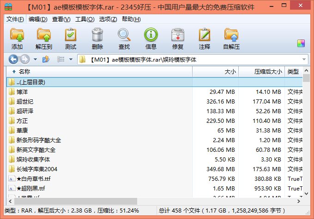The height and width of the screenshot is (219, 314).
Task: Create 自解压 (Self-extracting) archive
Action: tap(231, 39)
